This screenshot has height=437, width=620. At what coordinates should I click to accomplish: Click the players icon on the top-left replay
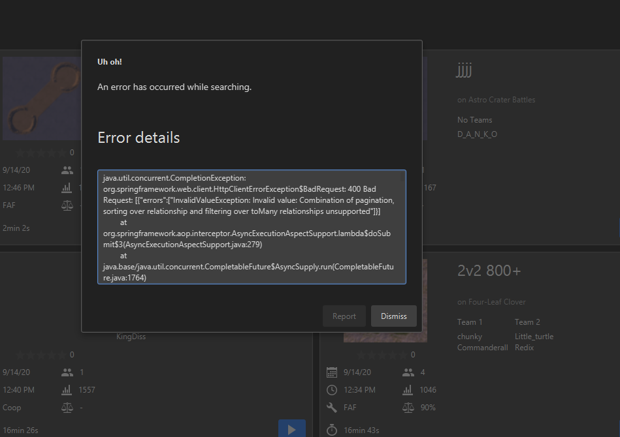[67, 170]
